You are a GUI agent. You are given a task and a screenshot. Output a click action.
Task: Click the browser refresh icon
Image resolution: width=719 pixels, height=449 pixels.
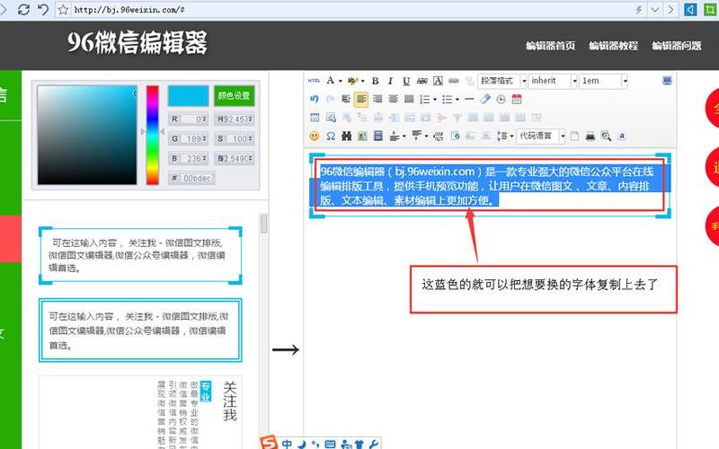click(x=23, y=10)
